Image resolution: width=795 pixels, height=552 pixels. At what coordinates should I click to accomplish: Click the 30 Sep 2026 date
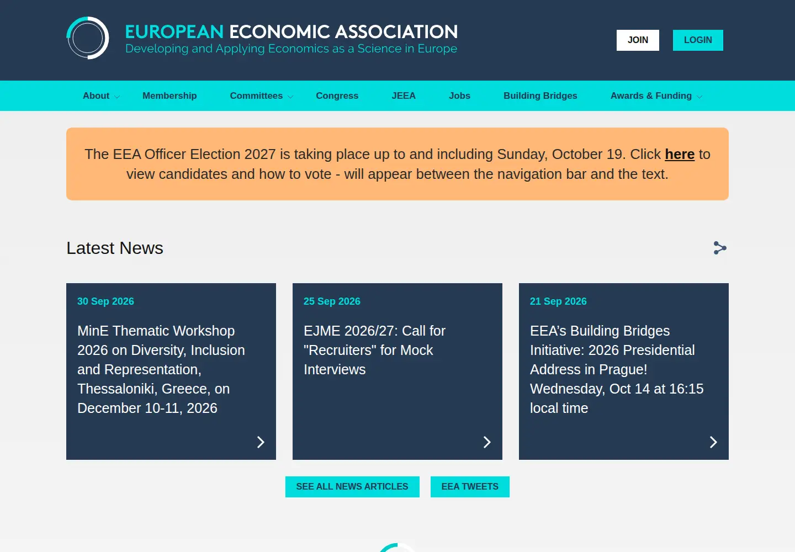pos(105,301)
